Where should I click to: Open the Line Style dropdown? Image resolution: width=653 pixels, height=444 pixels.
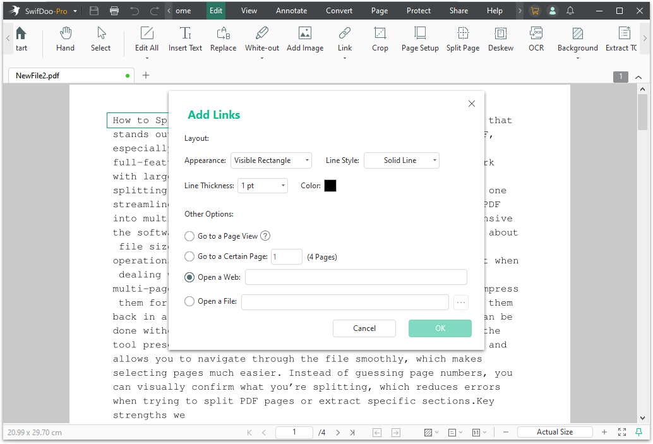(x=401, y=160)
